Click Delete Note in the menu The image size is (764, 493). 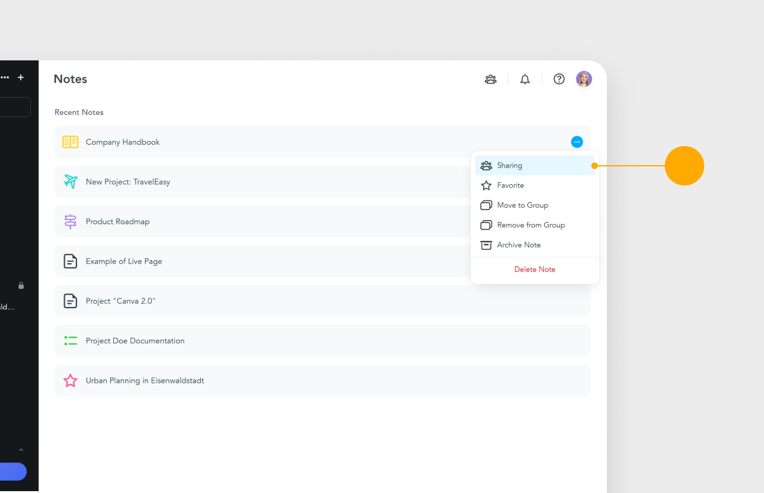coord(535,269)
